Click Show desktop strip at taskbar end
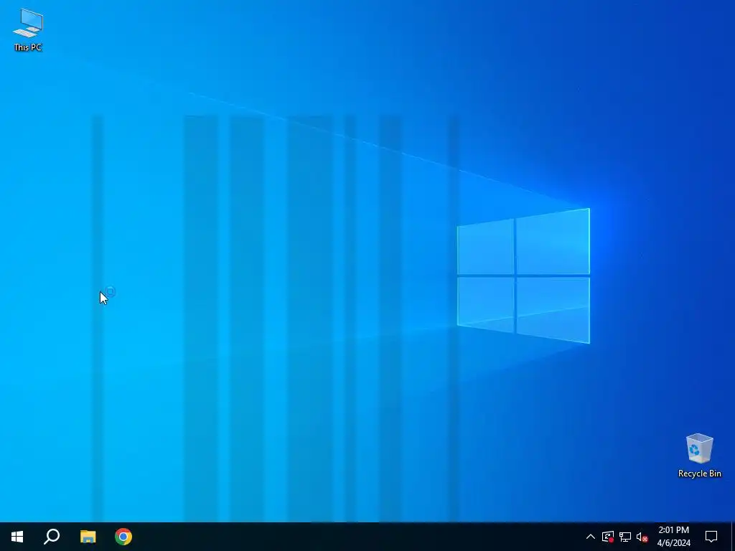The image size is (735, 551). 733,537
